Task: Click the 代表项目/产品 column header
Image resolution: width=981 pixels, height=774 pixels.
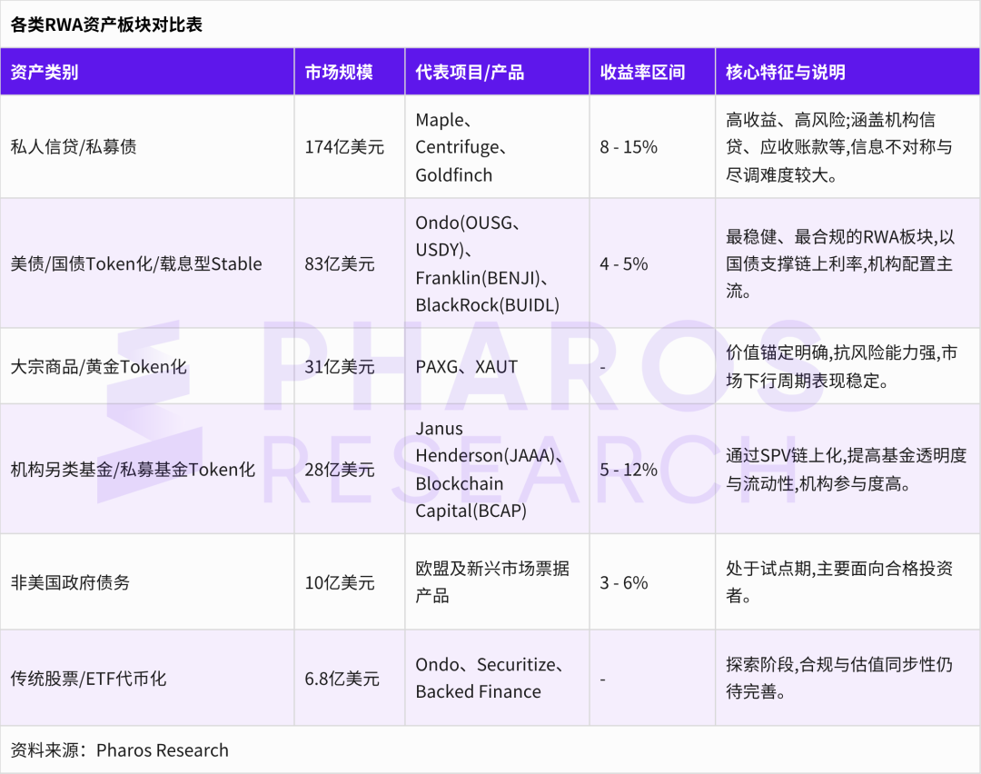Action: click(x=470, y=73)
